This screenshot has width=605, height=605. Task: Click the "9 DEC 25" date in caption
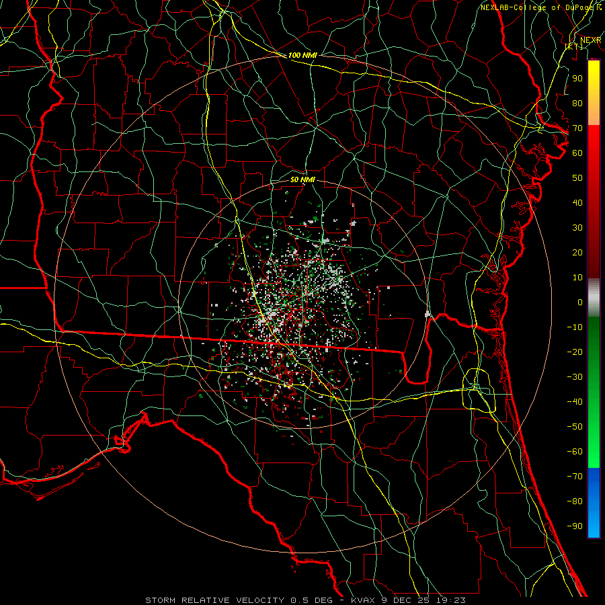(x=405, y=600)
